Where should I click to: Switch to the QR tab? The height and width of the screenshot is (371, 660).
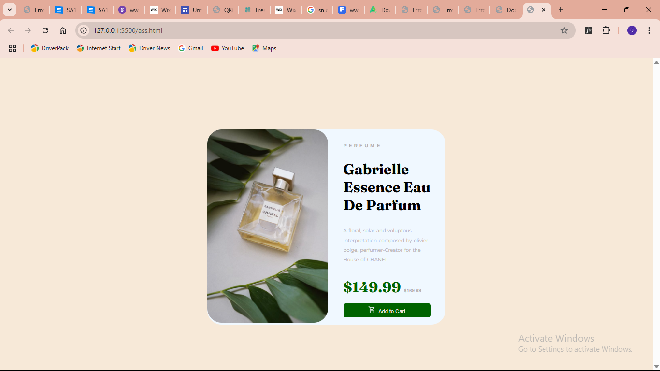click(223, 10)
